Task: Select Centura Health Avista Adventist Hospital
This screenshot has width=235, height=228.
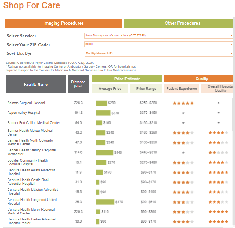Action: (x=31, y=172)
